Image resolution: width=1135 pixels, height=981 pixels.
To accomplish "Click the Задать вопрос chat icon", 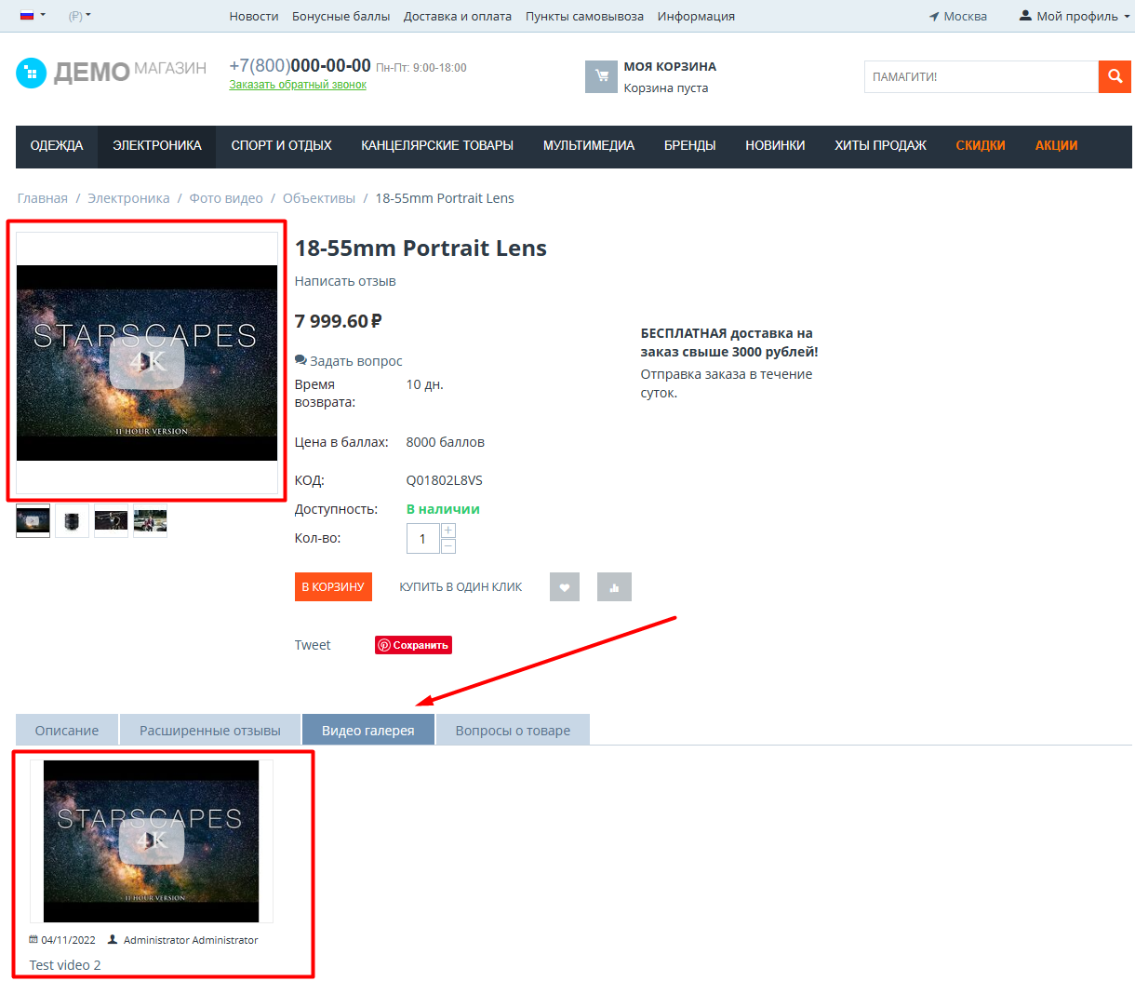I will pyautogui.click(x=300, y=360).
